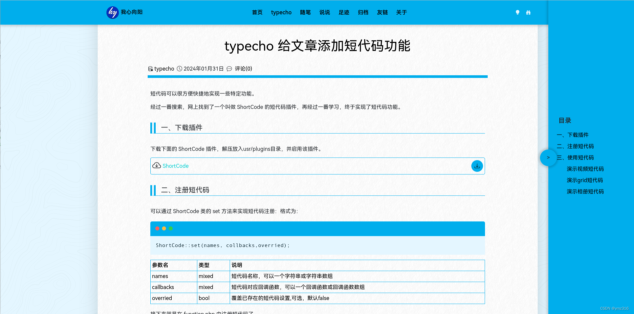The image size is (634, 314).
Task: Click the description cell of overried row
Action: click(357, 298)
